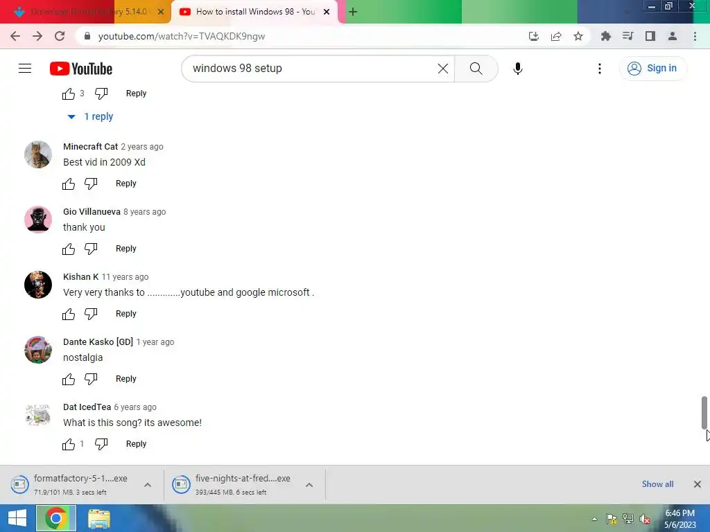
Task: Bookmark this page with the star icon
Action: pos(578,36)
